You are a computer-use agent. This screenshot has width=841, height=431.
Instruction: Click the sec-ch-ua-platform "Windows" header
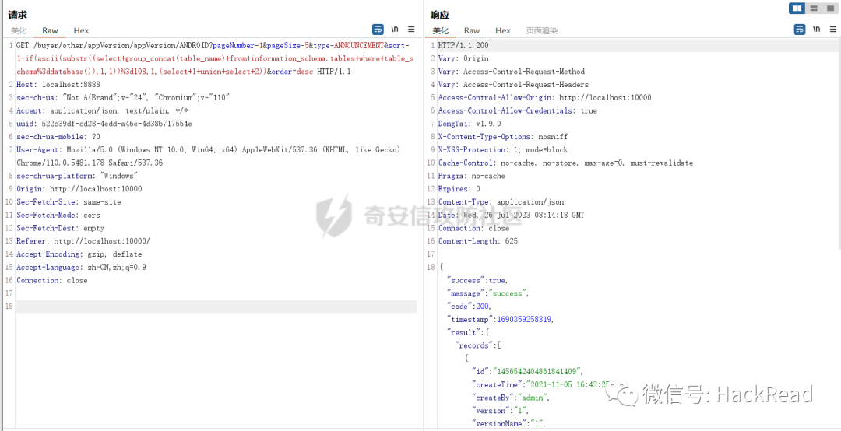pos(76,176)
